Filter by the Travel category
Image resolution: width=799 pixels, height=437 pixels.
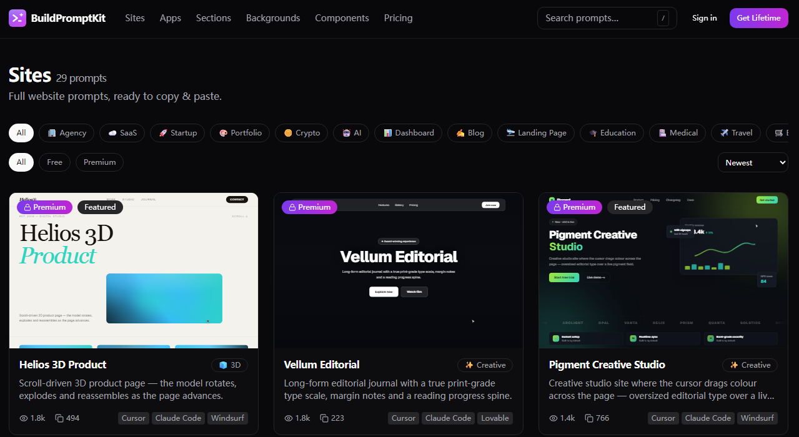pyautogui.click(x=736, y=133)
